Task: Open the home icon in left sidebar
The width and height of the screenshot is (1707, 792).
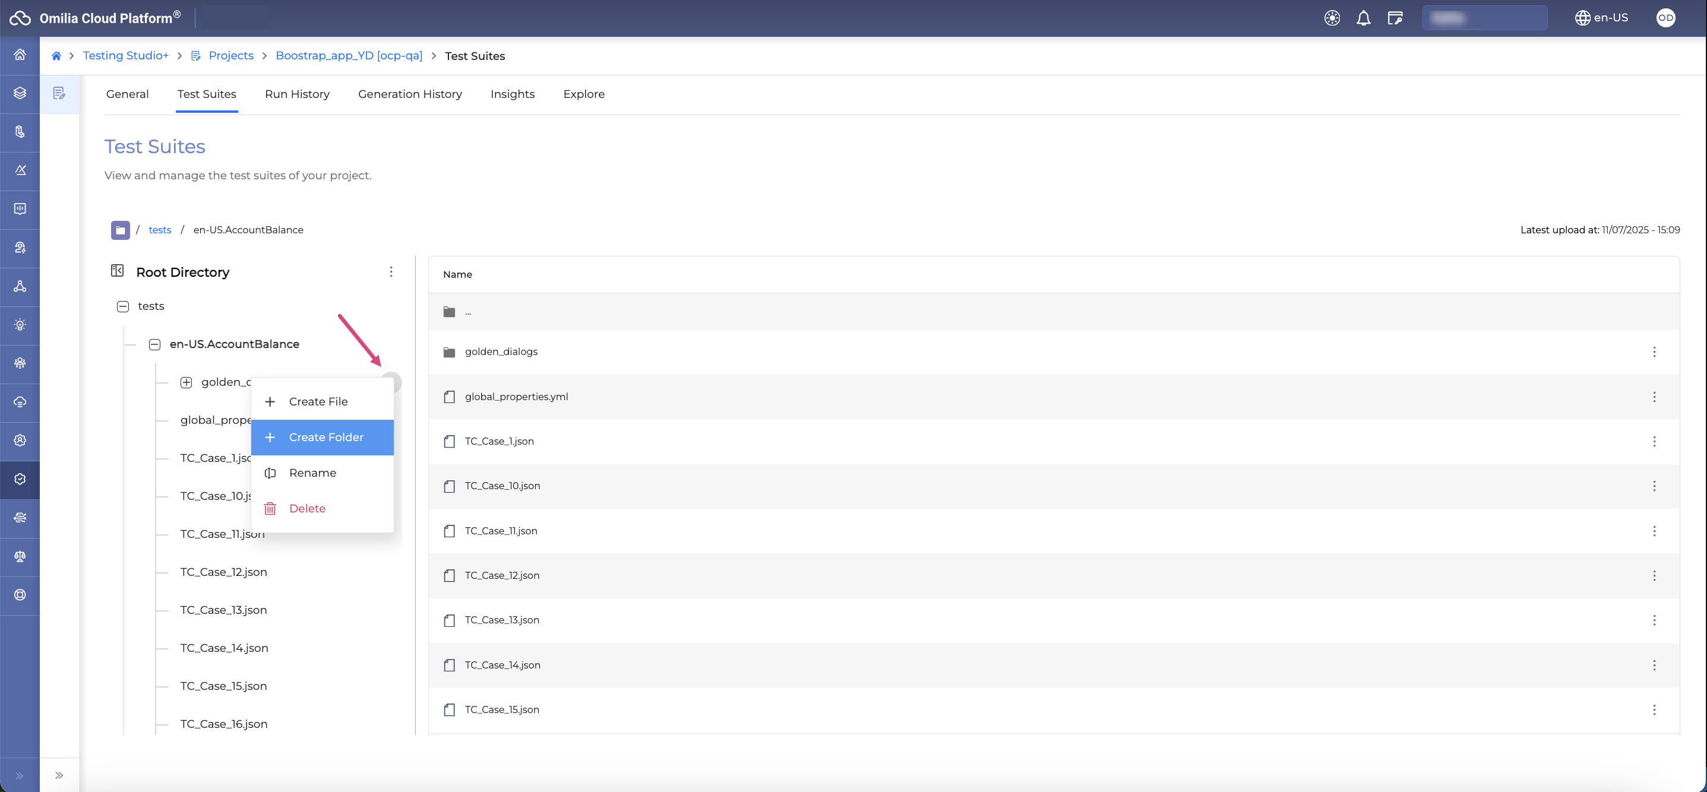Action: tap(20, 55)
